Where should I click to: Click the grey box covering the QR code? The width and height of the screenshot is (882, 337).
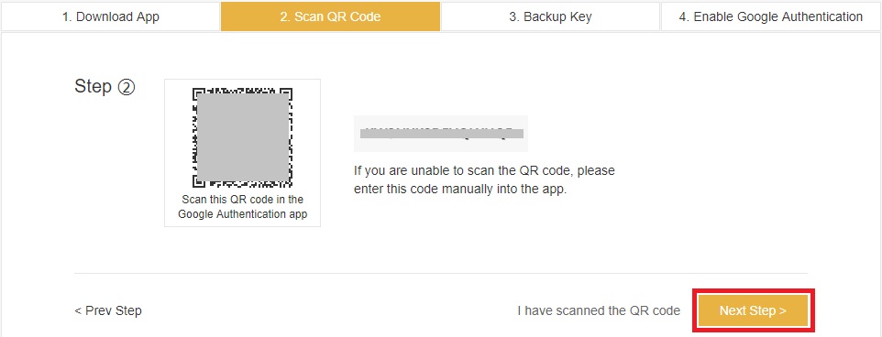pos(243,137)
